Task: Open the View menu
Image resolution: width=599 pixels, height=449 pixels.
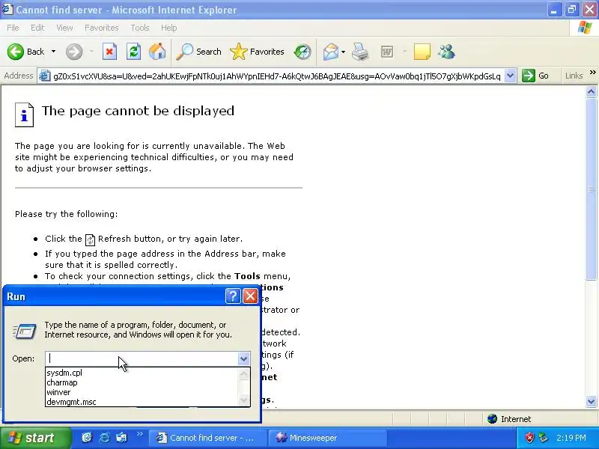Action: click(x=64, y=28)
